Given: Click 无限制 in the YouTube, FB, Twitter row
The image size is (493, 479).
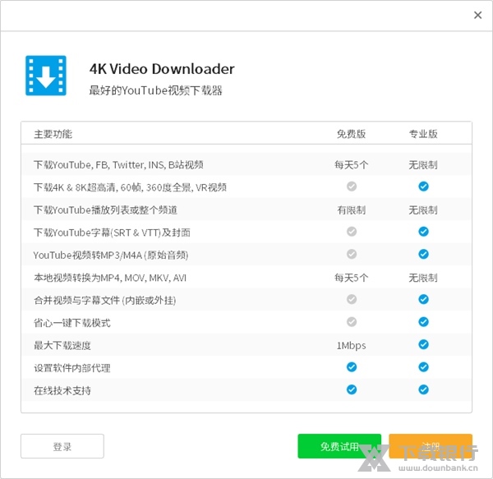Looking at the screenshot, I should (x=423, y=164).
